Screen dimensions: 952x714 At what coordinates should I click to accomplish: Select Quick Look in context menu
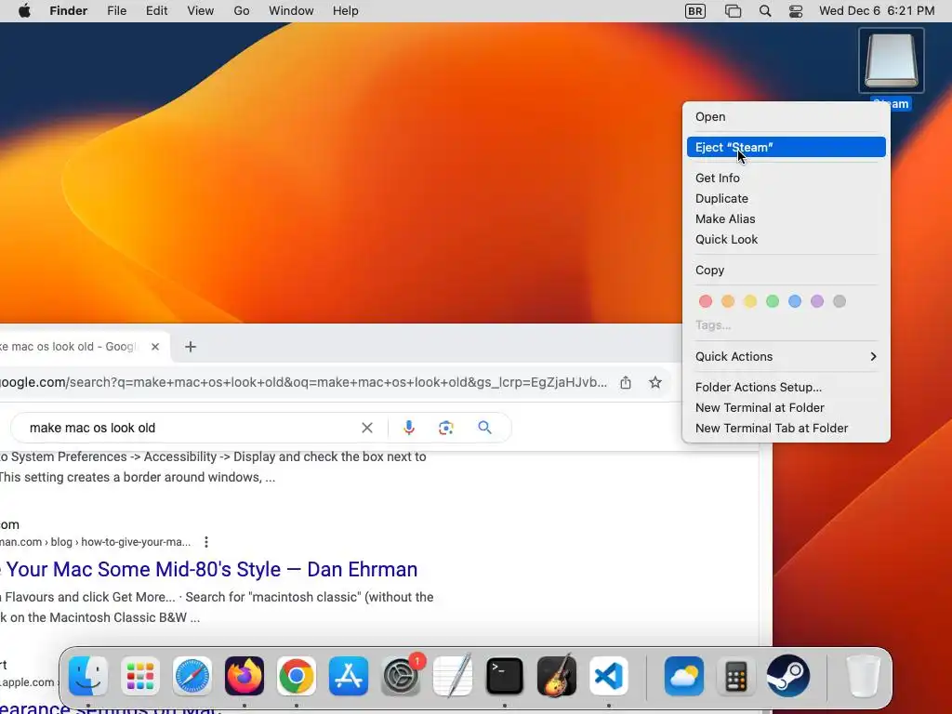(x=787, y=239)
